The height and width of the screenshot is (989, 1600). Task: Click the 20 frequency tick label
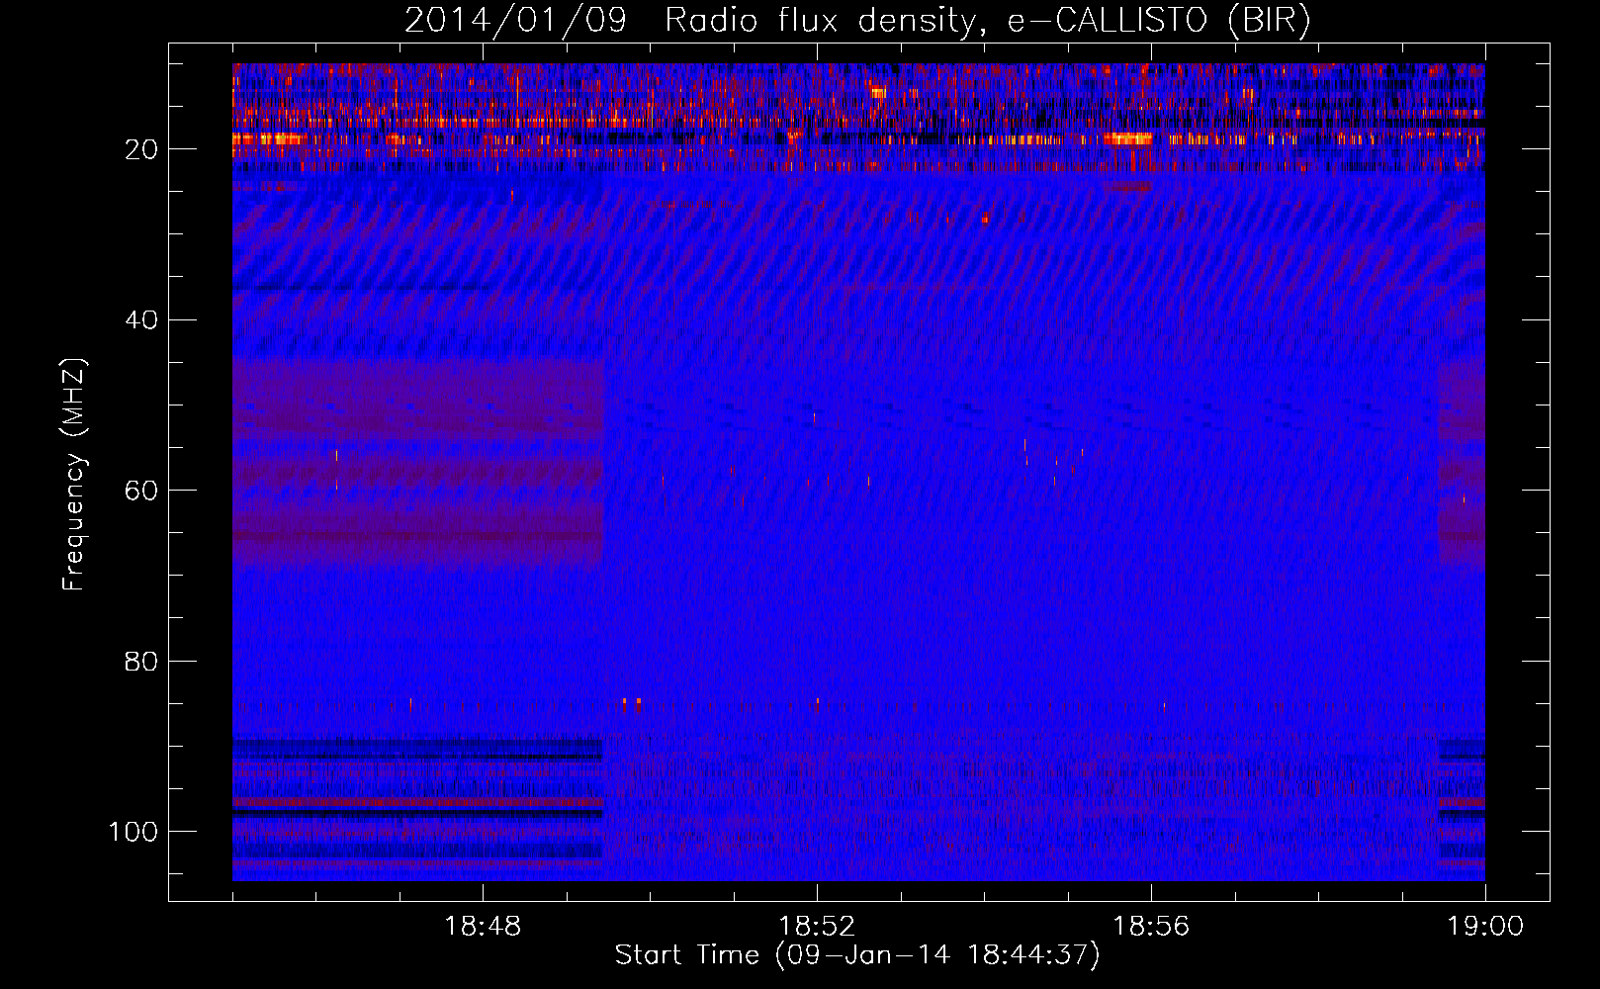point(141,149)
